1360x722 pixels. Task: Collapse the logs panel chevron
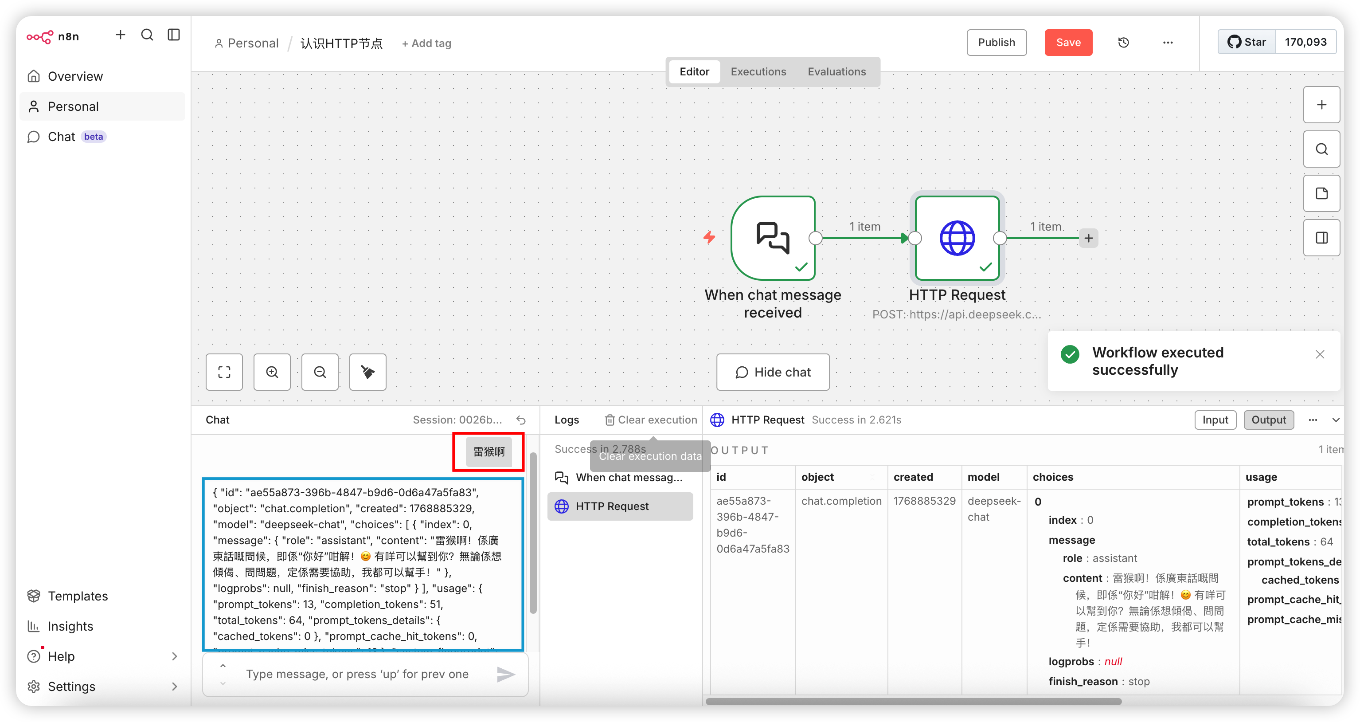[1336, 420]
